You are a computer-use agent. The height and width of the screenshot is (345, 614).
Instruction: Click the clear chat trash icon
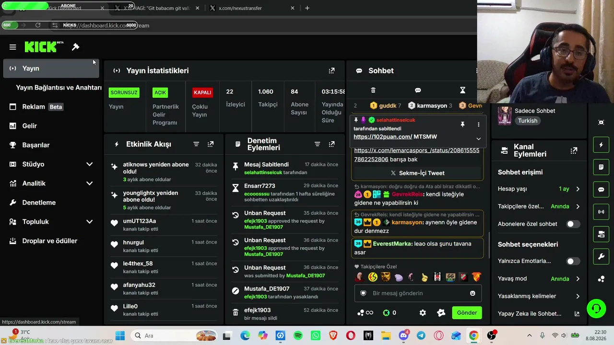point(373,90)
